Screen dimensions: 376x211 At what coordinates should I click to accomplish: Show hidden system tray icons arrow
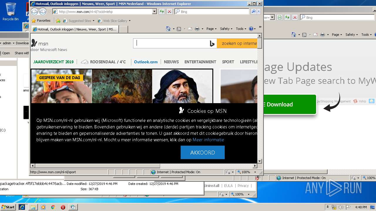point(328,207)
